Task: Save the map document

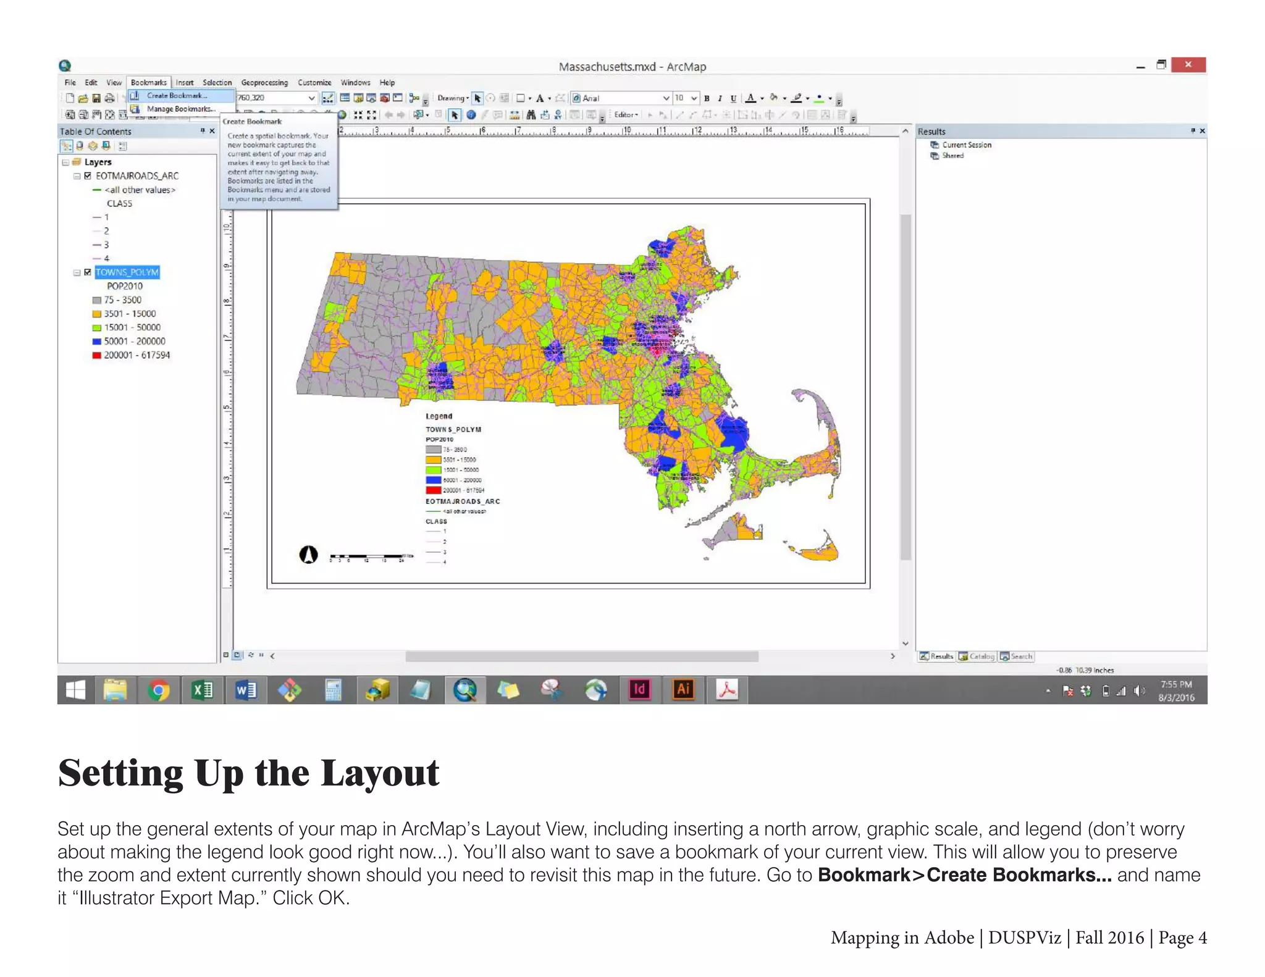Action: tap(96, 98)
